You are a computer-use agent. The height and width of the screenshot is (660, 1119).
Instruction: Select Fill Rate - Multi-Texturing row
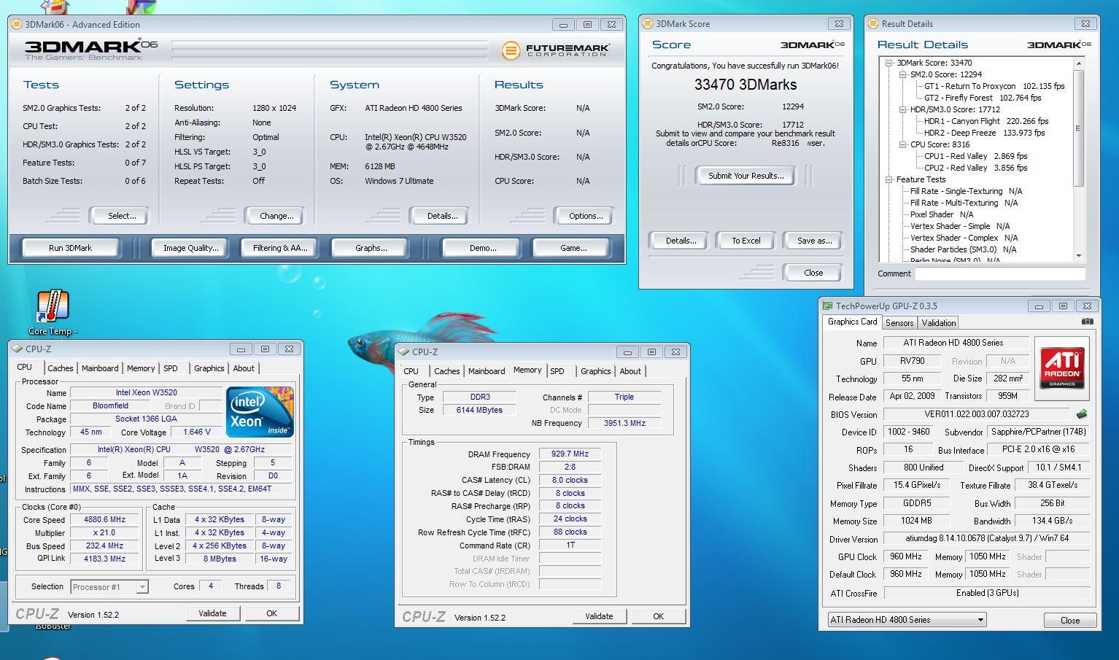(x=964, y=203)
